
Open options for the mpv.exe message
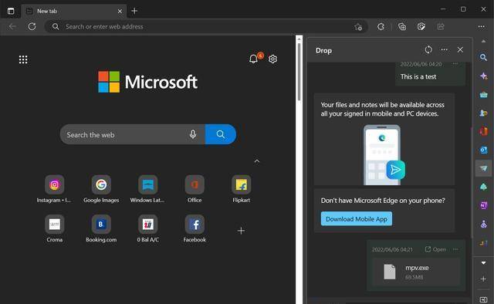455,249
